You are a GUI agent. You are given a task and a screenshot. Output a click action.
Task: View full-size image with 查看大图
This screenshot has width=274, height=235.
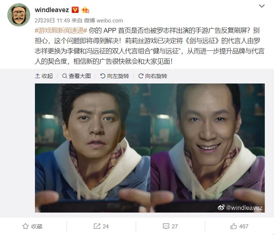[76, 76]
